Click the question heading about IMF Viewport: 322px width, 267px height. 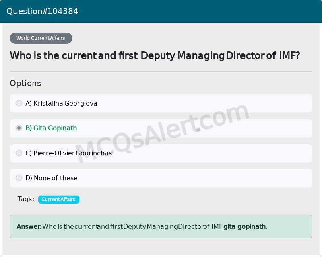[x=155, y=55]
